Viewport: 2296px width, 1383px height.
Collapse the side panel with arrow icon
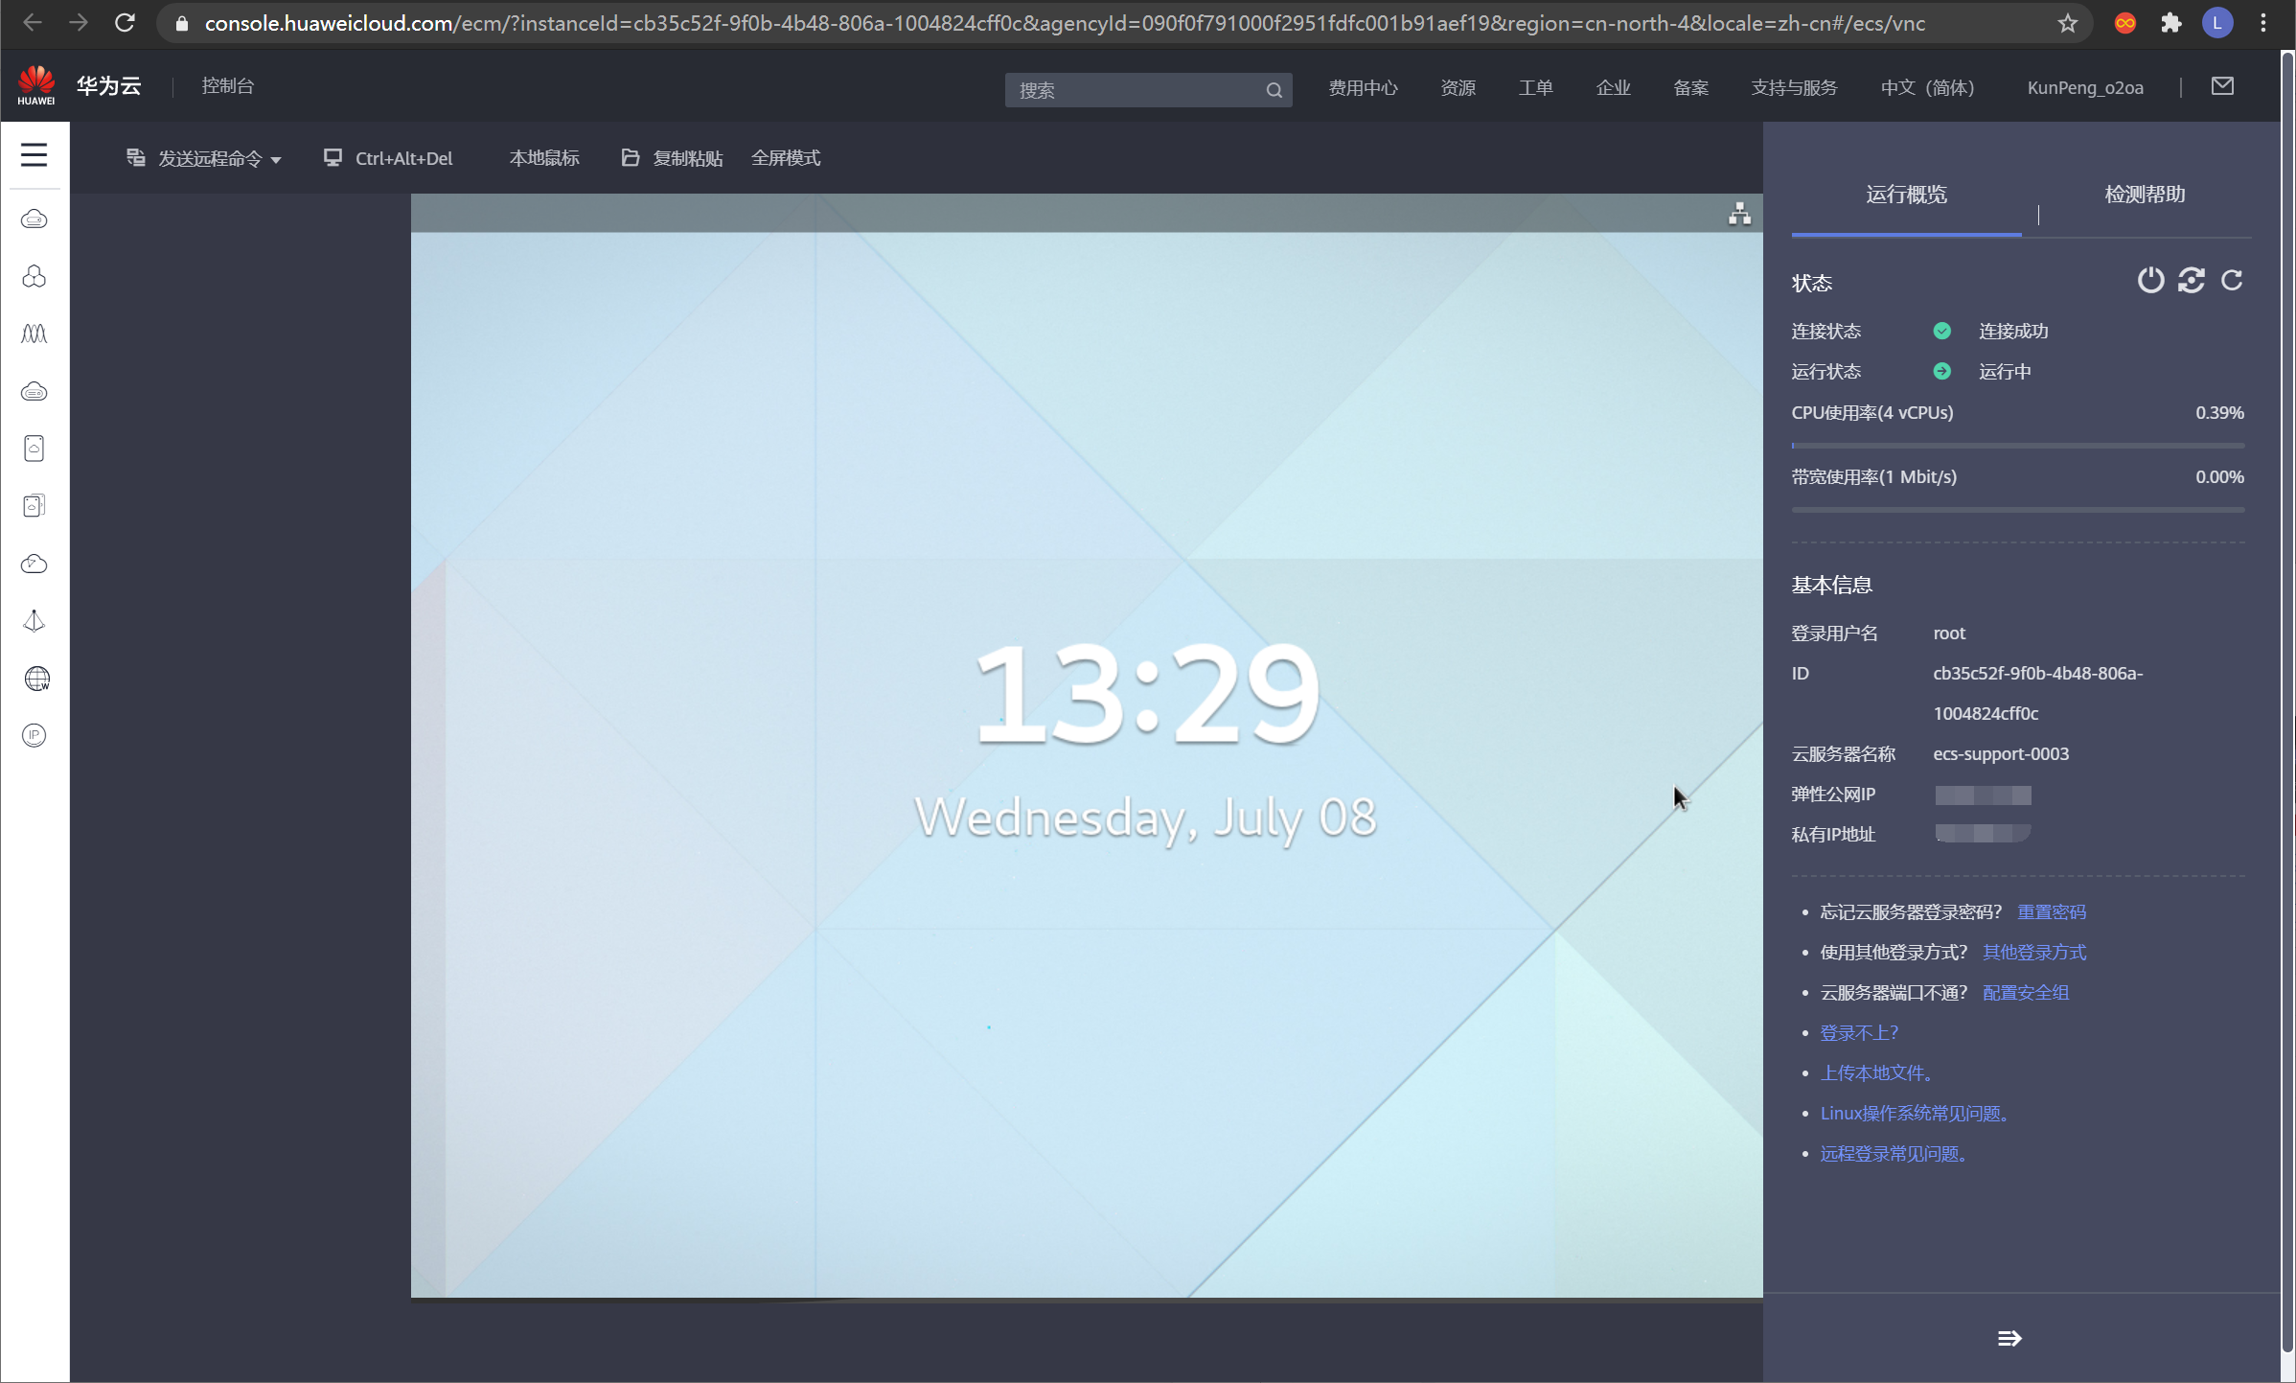click(x=2009, y=1338)
